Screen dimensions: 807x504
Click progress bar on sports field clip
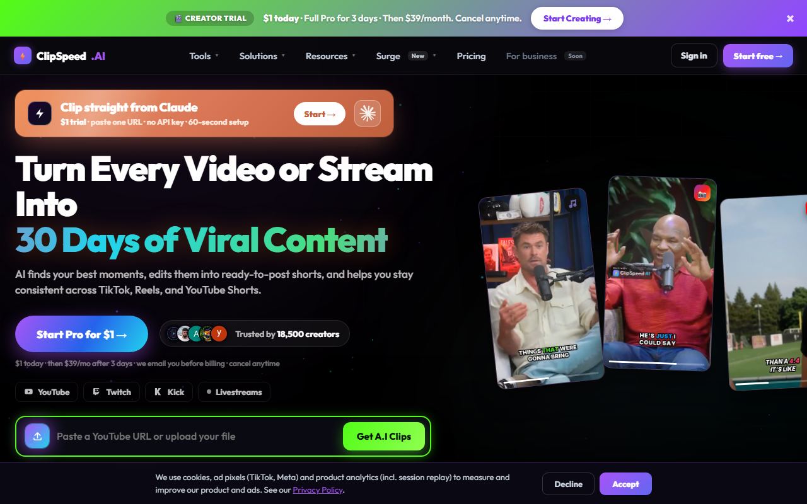coord(770,383)
